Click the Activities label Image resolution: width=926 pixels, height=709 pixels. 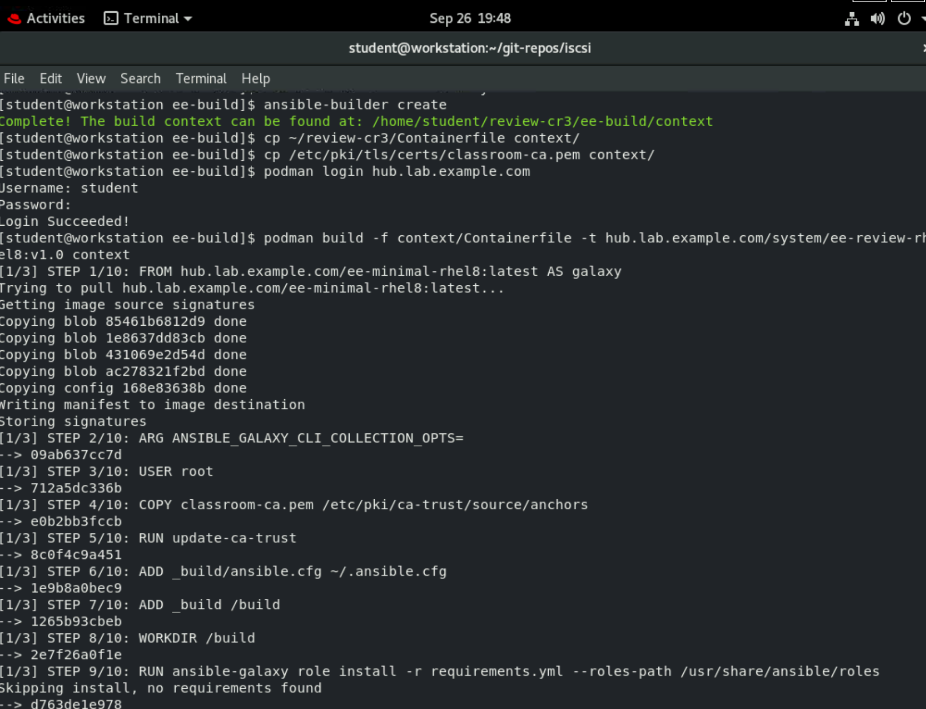54,18
